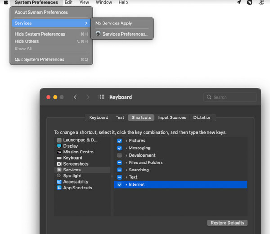Click the App Shortcuts sidebar icon

pyautogui.click(x=59, y=188)
